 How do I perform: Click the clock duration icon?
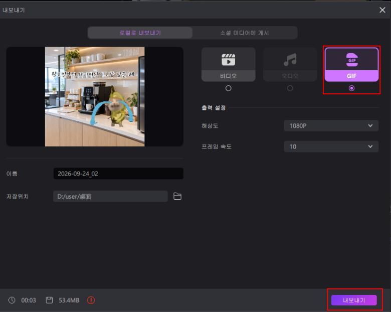tap(12, 300)
